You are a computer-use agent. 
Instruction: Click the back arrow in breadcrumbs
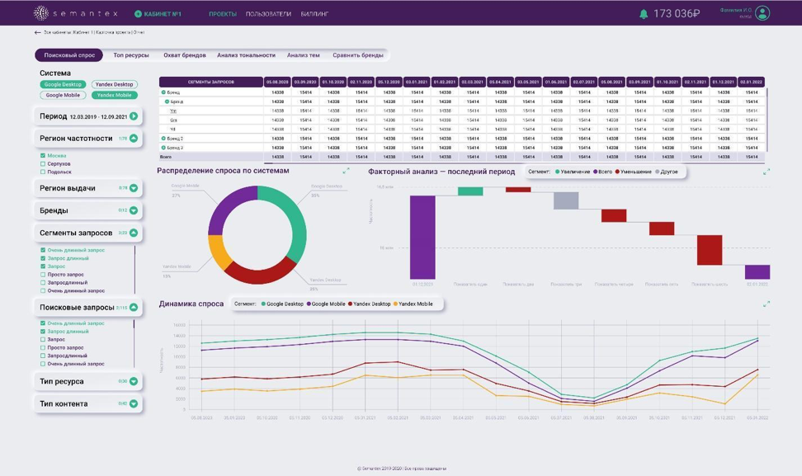(x=37, y=32)
